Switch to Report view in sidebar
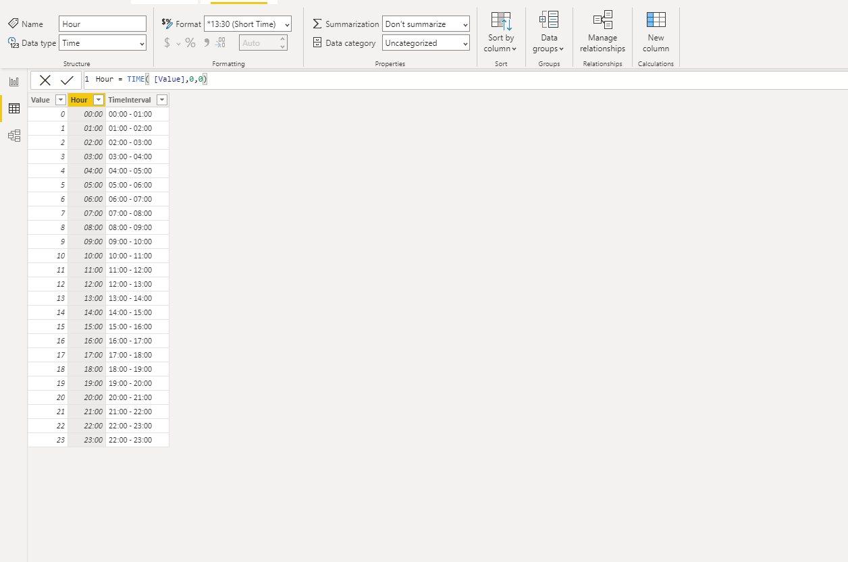848x562 pixels. click(x=14, y=82)
